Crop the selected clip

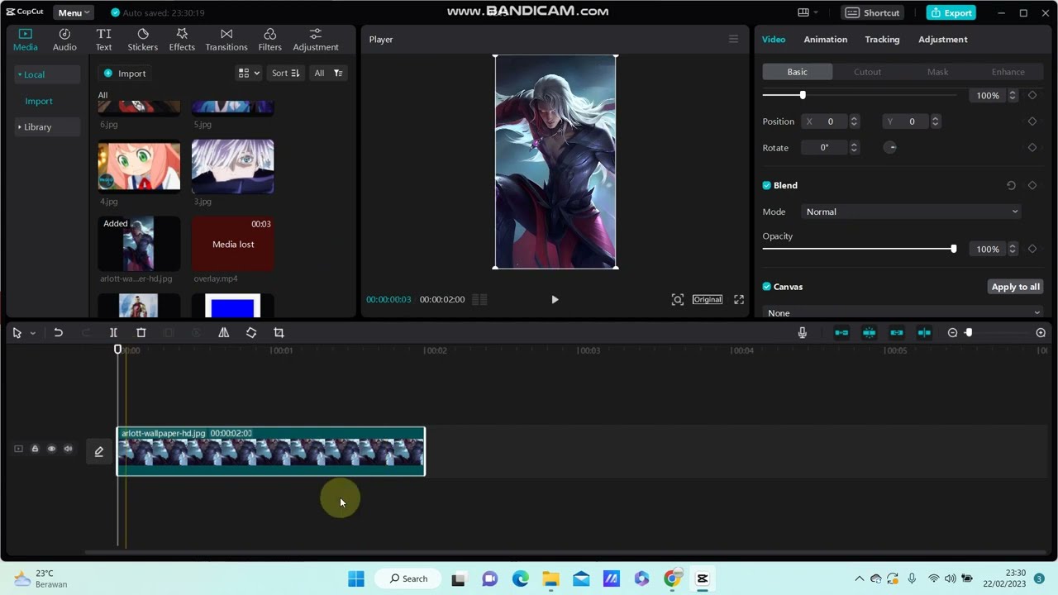pyautogui.click(x=279, y=332)
